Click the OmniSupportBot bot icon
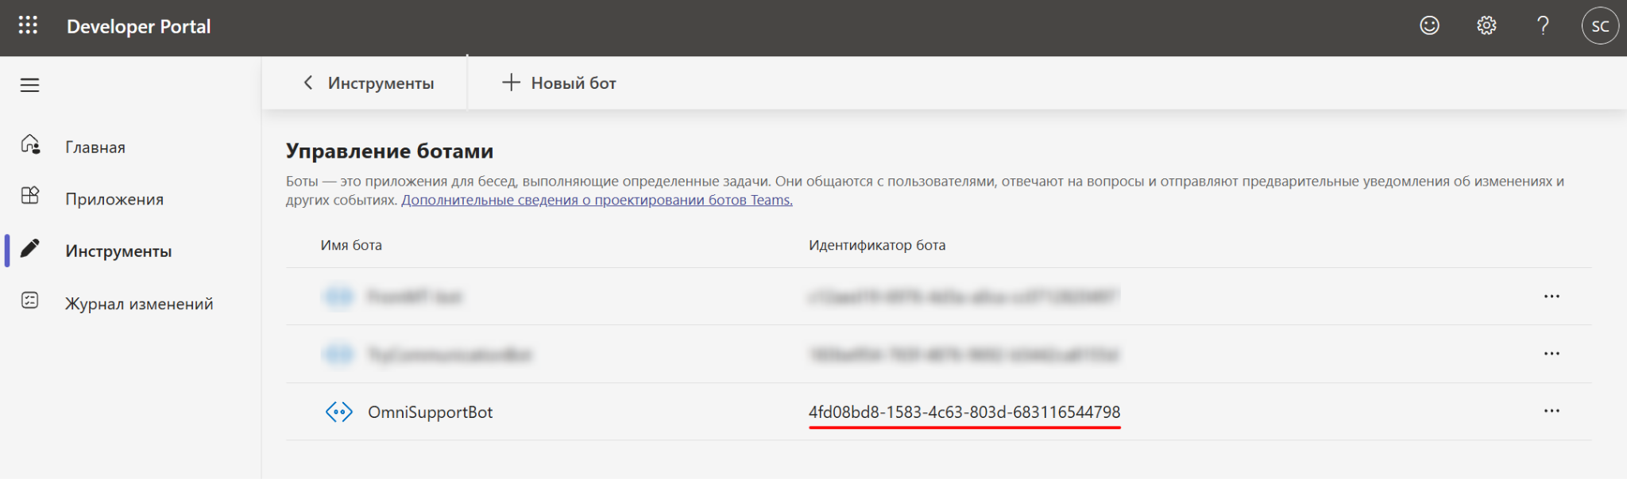The width and height of the screenshot is (1627, 479). (x=339, y=412)
